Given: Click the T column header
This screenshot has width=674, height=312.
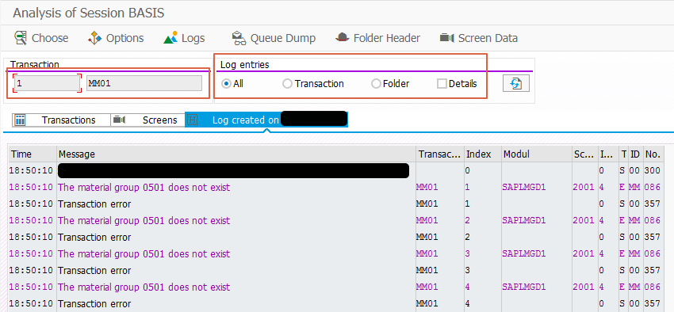Looking at the screenshot, I should (x=623, y=154).
